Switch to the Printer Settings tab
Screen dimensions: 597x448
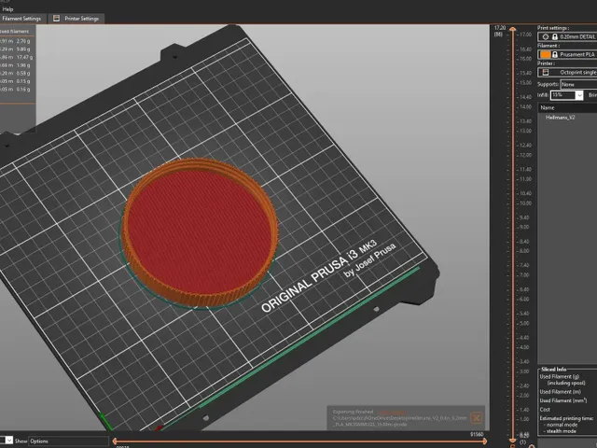coord(76,19)
